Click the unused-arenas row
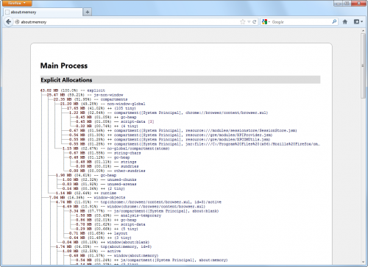Viewport: 368px width, 267px height. (x=99, y=184)
